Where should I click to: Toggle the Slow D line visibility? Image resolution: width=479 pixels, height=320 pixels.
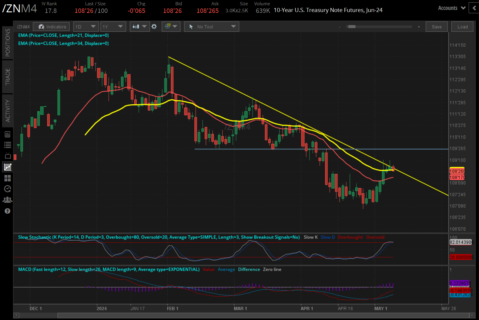coord(327,237)
